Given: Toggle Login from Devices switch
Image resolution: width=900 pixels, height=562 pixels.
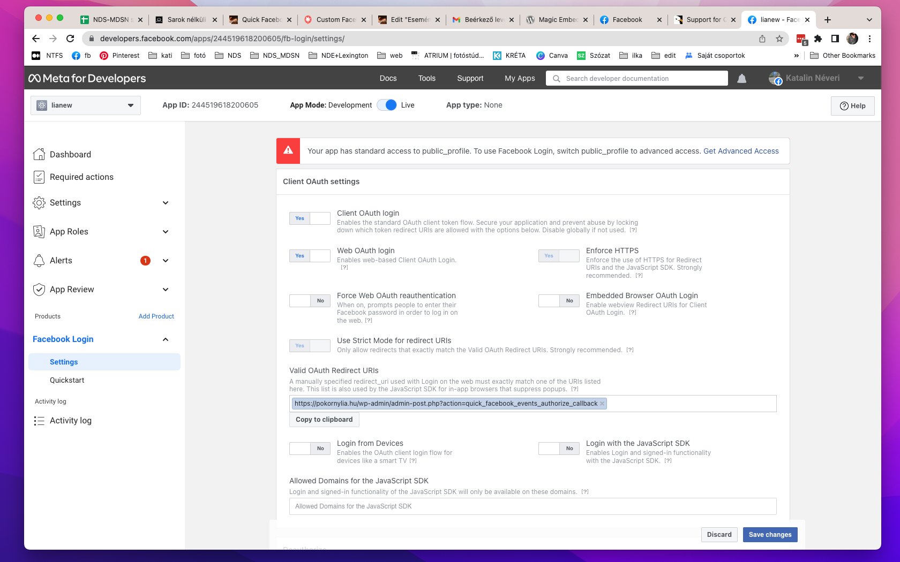Looking at the screenshot, I should click(310, 449).
